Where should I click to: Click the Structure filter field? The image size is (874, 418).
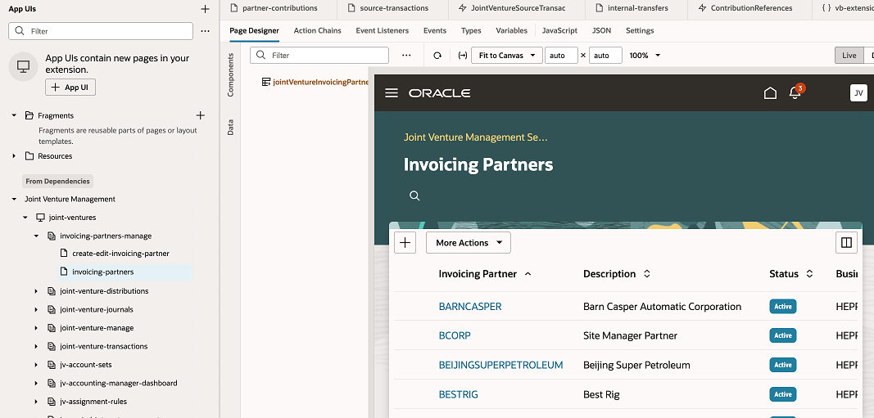(319, 55)
